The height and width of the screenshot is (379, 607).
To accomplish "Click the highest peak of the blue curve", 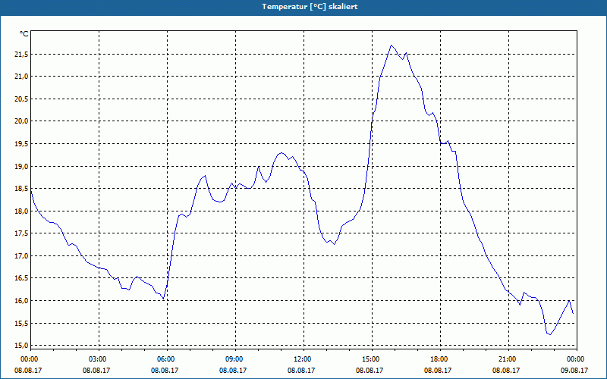I will pyautogui.click(x=391, y=45).
